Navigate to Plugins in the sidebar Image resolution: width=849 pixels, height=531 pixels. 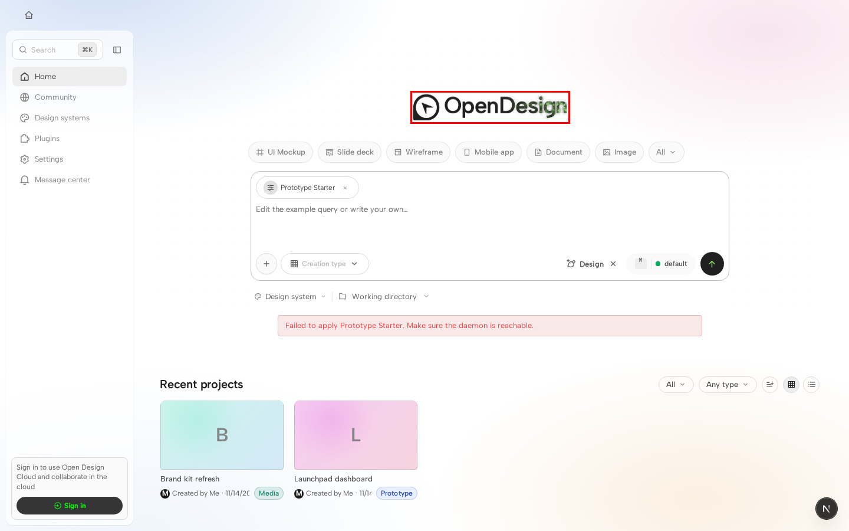(x=70, y=139)
